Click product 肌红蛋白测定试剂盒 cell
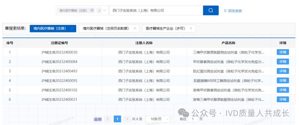Screen dimensions: 299x125 point(228,71)
